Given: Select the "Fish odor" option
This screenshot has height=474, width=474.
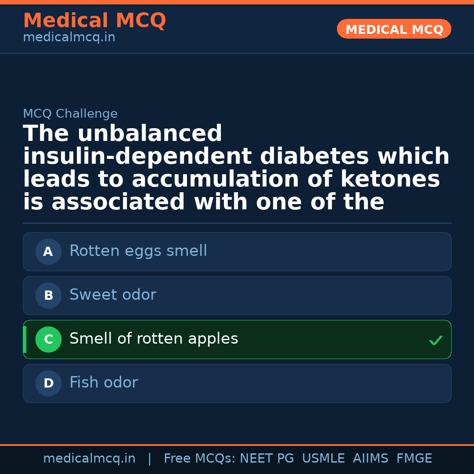Looking at the screenshot, I should [x=104, y=383].
